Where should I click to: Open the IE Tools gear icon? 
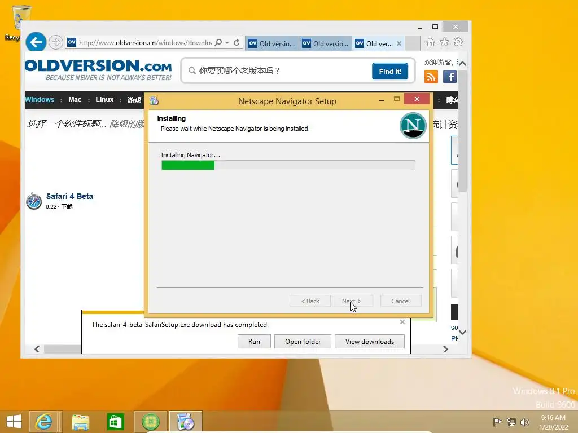coord(458,42)
